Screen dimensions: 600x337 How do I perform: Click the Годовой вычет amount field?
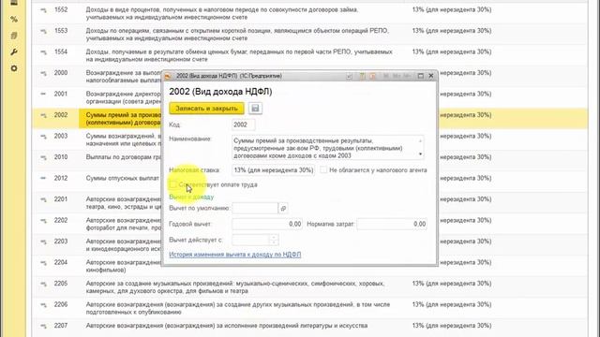click(267, 224)
